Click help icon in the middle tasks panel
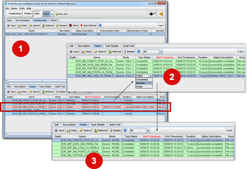Screen dimensions: 247x169 pyautogui.click(x=138, y=51)
